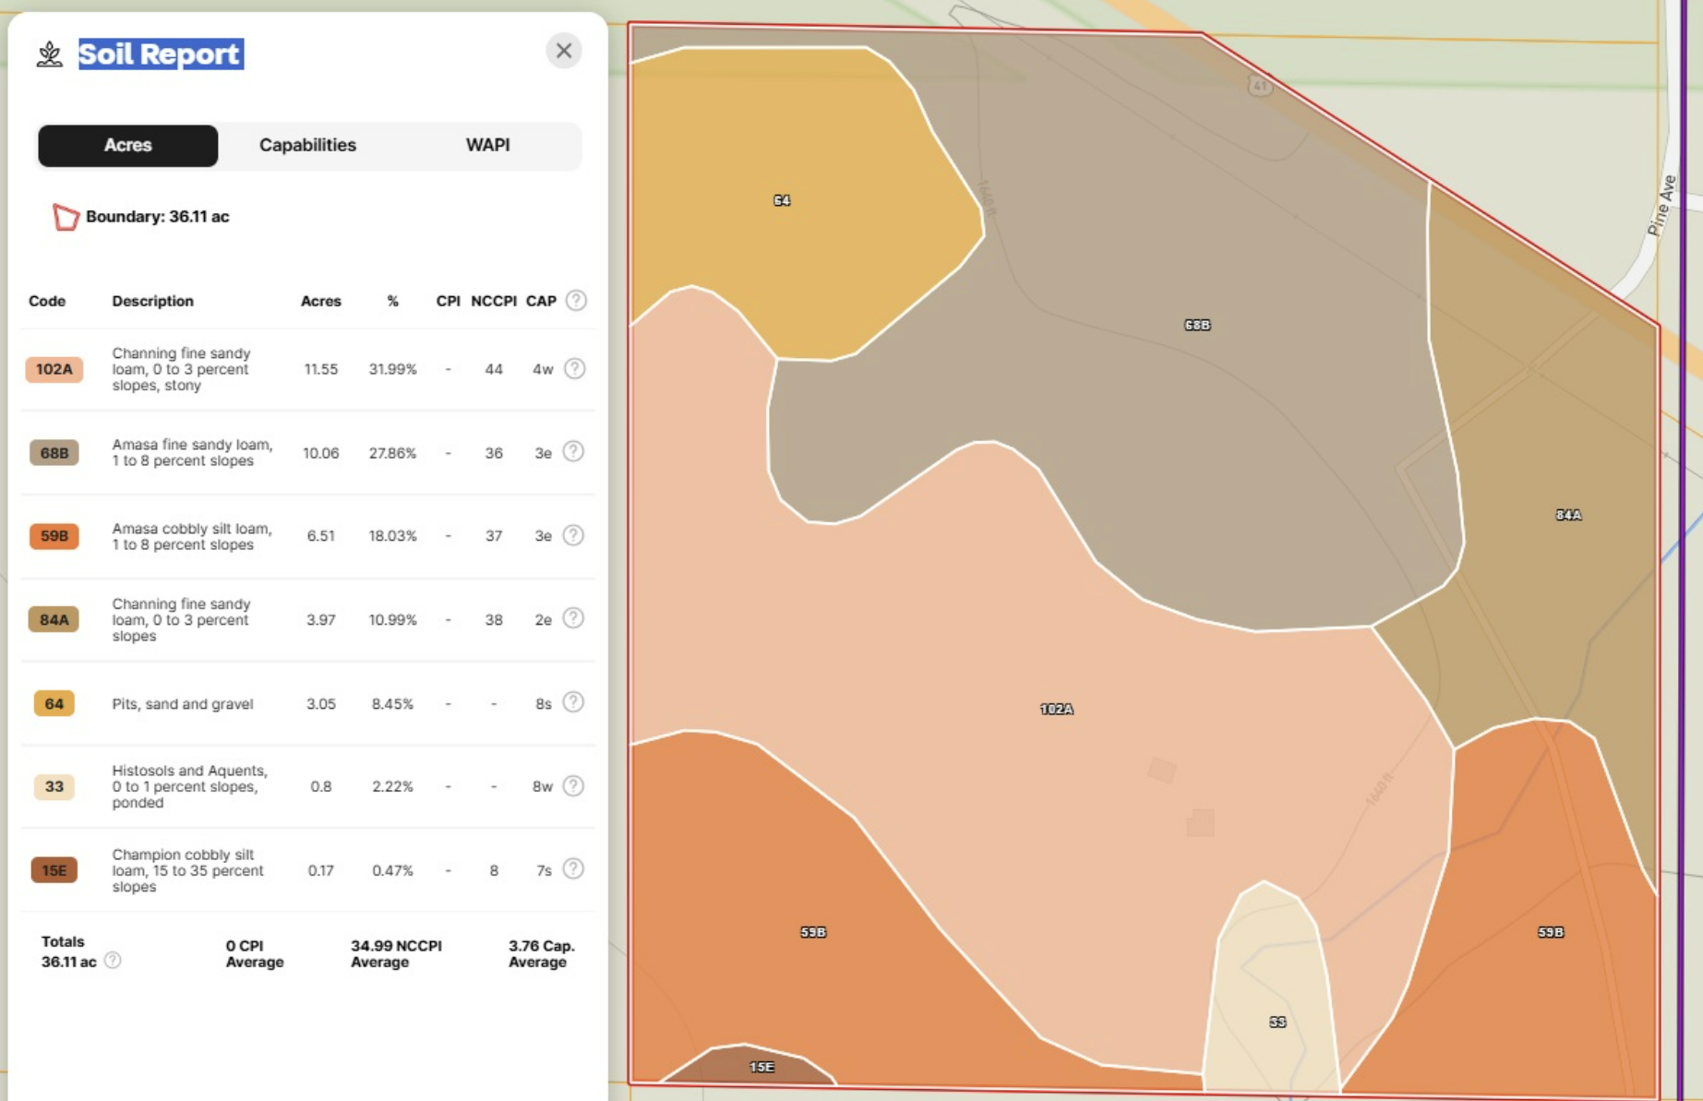Click the 3.97 acres value
1703x1101 pixels.
pos(321,619)
